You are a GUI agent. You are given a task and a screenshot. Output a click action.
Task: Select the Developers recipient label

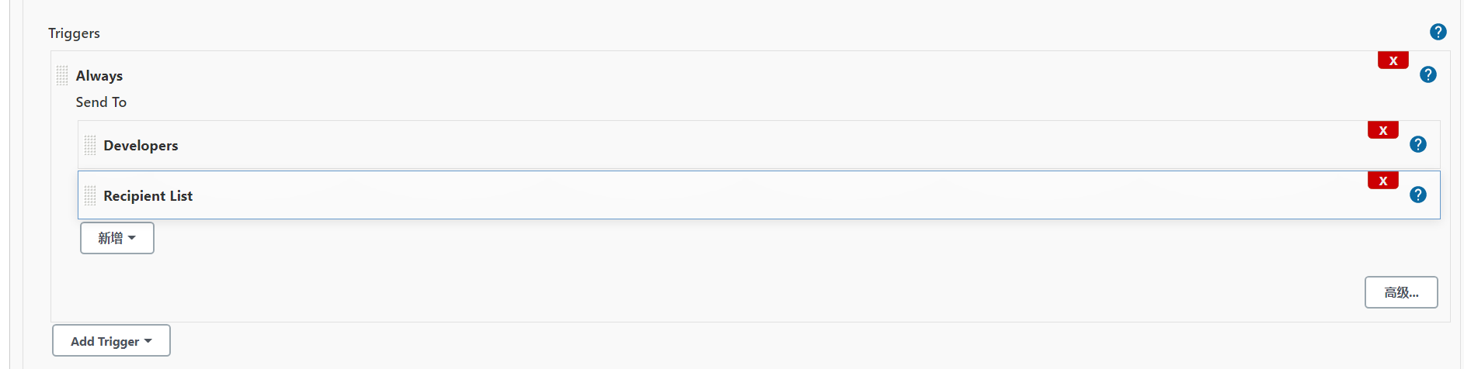pos(141,146)
